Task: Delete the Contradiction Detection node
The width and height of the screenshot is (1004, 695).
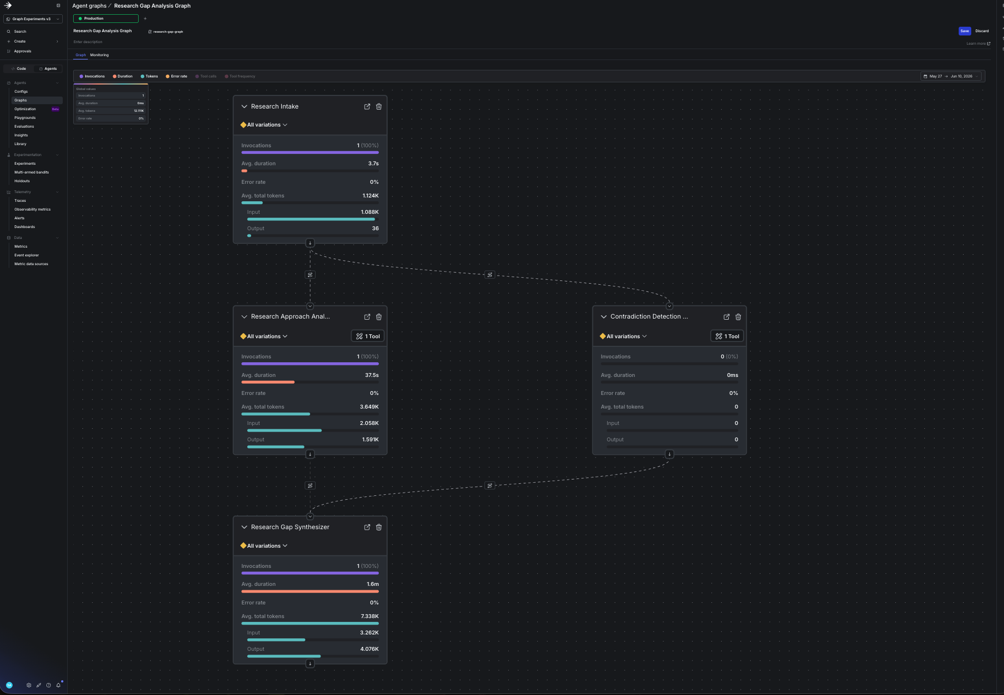Action: point(738,316)
